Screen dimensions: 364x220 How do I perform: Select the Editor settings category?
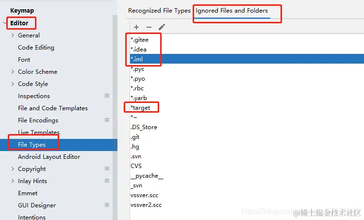coord(19,23)
